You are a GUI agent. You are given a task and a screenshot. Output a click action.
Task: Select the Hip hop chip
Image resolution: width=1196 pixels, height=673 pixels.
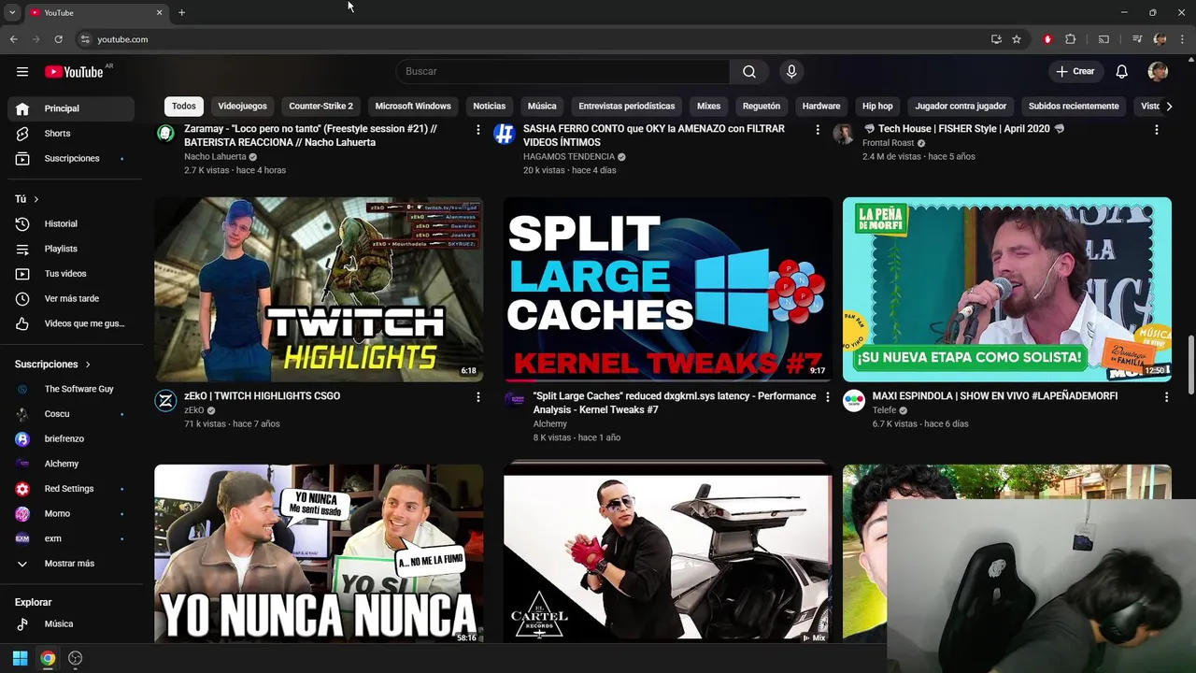click(877, 106)
